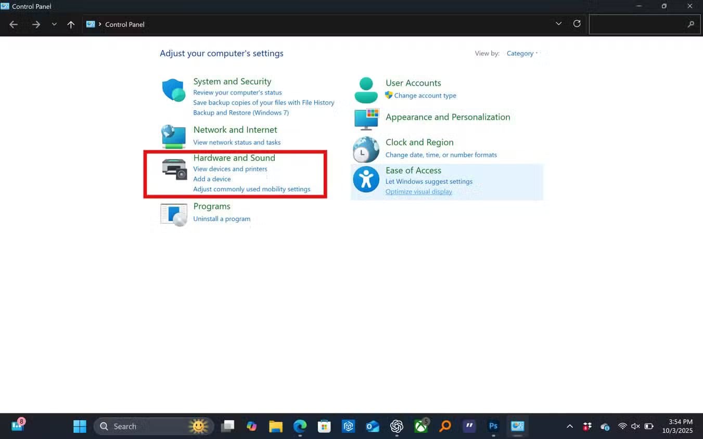703x439 pixels.
Task: Expand the address bar history dropdown
Action: (x=558, y=24)
